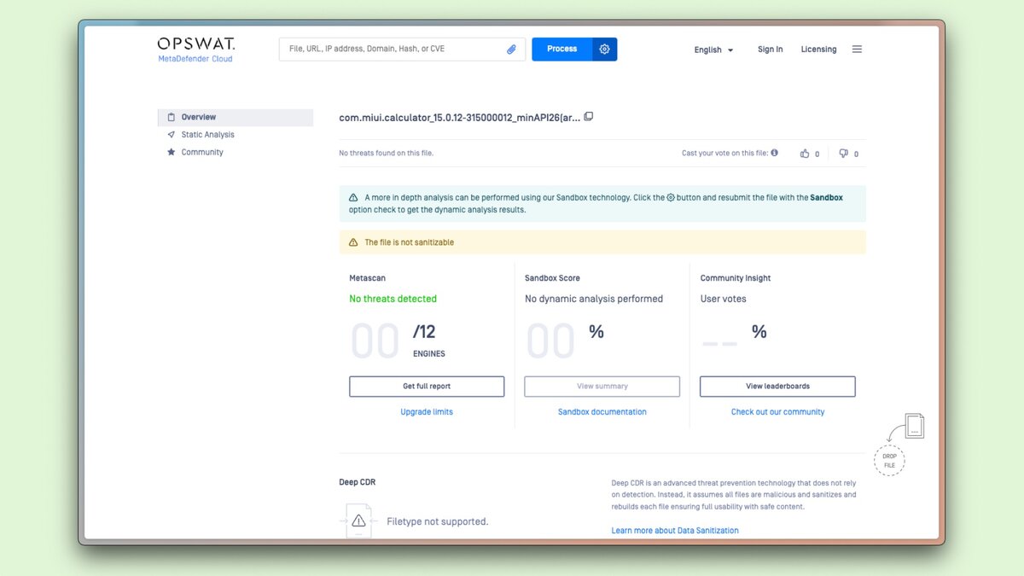Open the Sandbox documentation link

coord(602,412)
